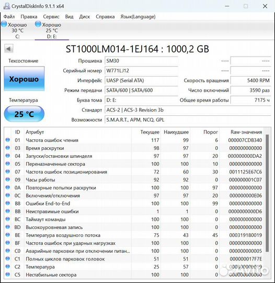Click status dot for attribute C1
The height and width of the screenshot is (283, 275).
point(7,259)
